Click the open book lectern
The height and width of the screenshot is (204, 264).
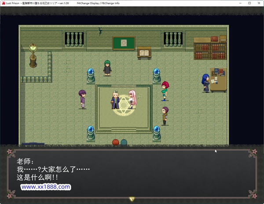tap(144, 53)
